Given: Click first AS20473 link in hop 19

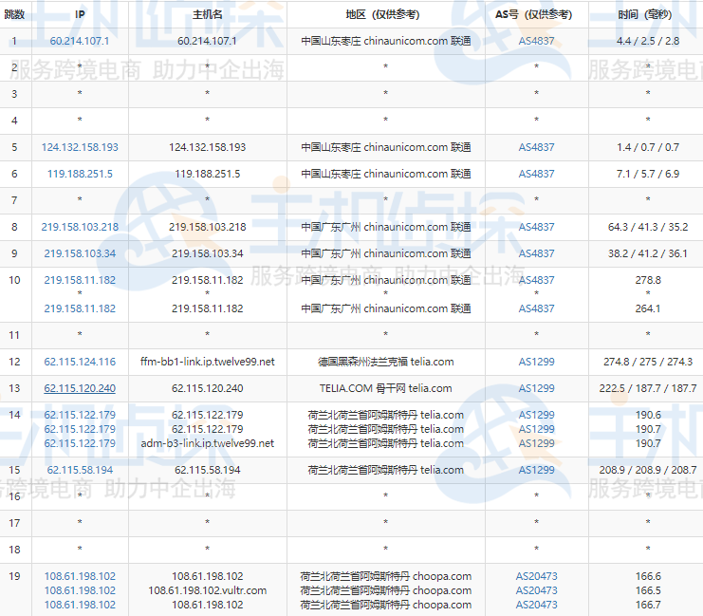Looking at the screenshot, I should [536, 576].
